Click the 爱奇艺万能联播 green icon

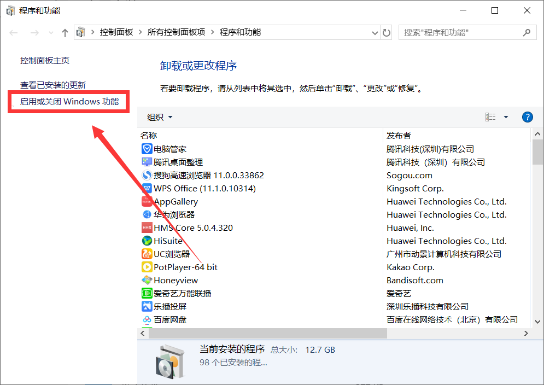(x=147, y=293)
